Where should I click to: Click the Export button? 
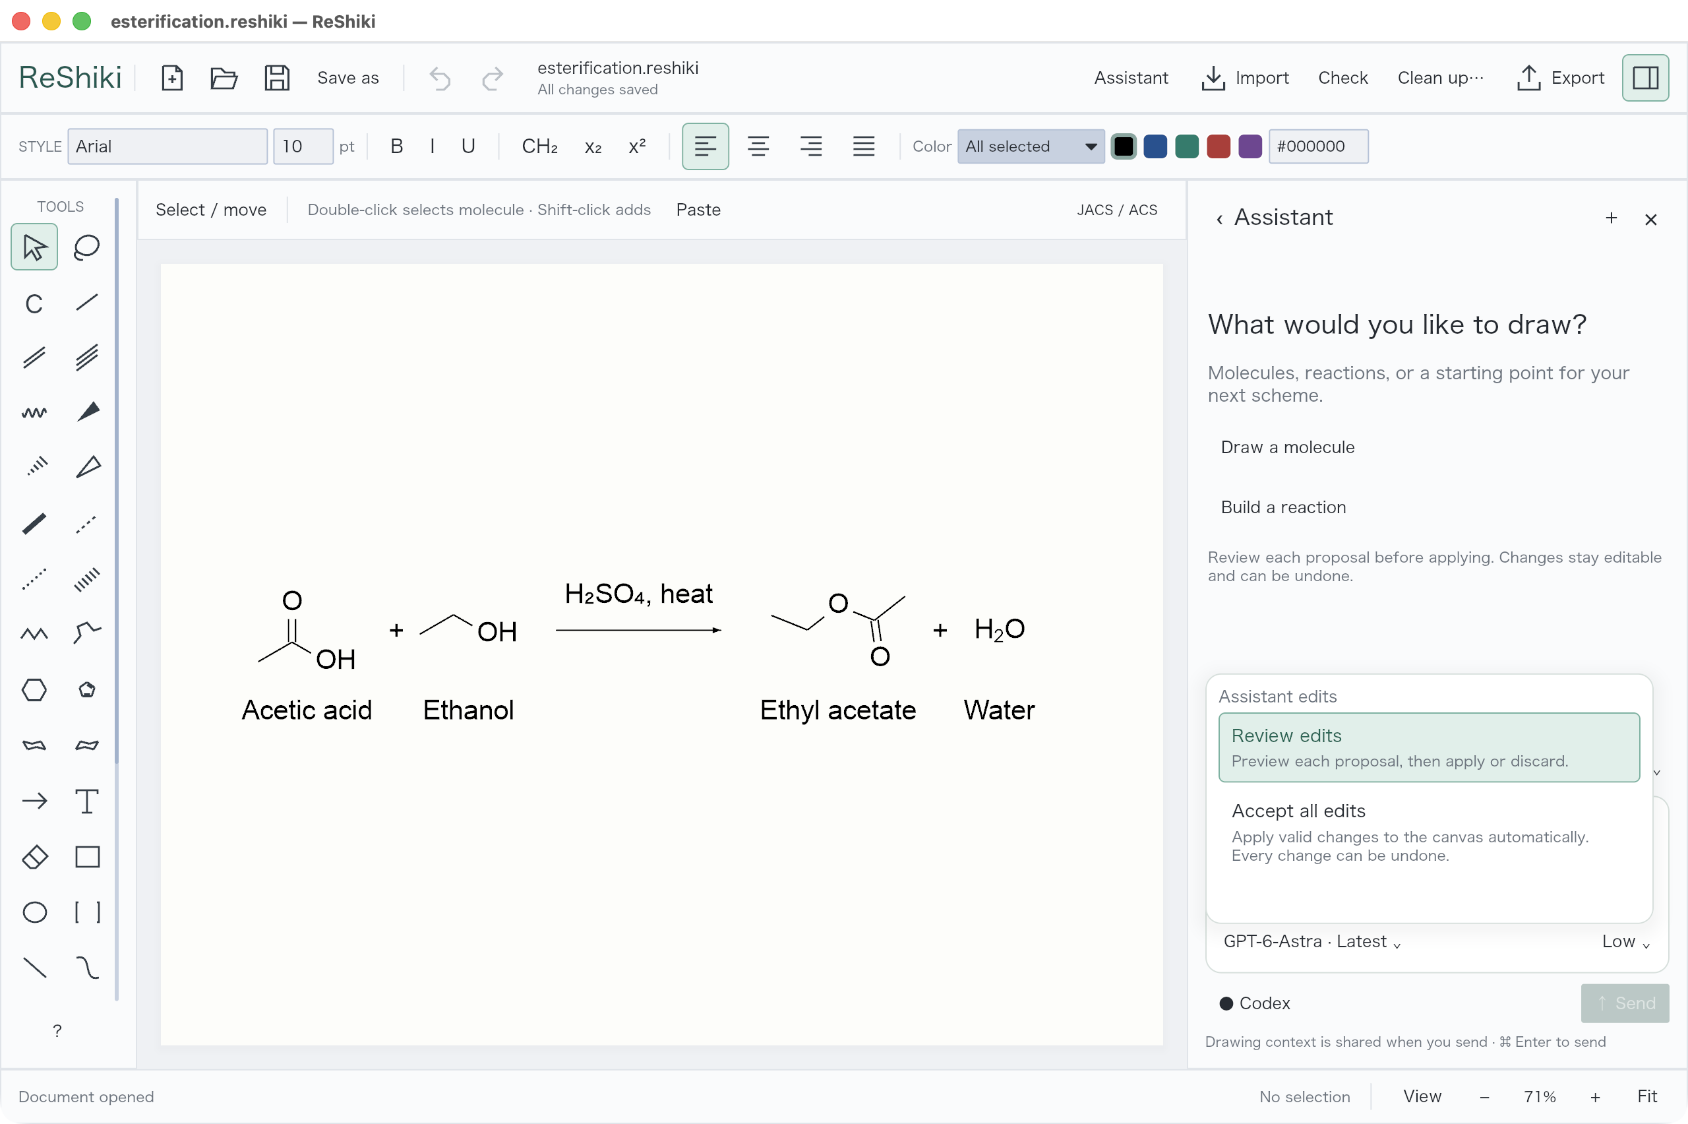point(1561,77)
